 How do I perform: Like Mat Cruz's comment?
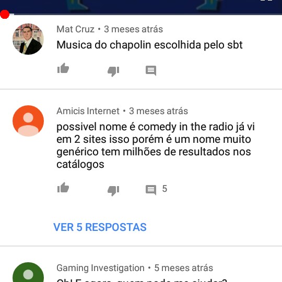pos(63,68)
